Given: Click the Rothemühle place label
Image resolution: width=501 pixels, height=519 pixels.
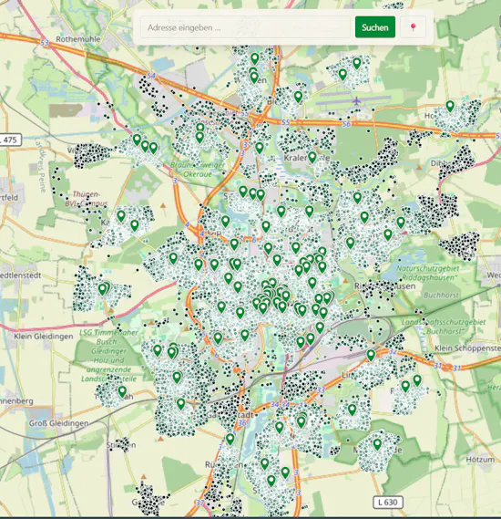Looking at the screenshot, I should click(78, 39).
